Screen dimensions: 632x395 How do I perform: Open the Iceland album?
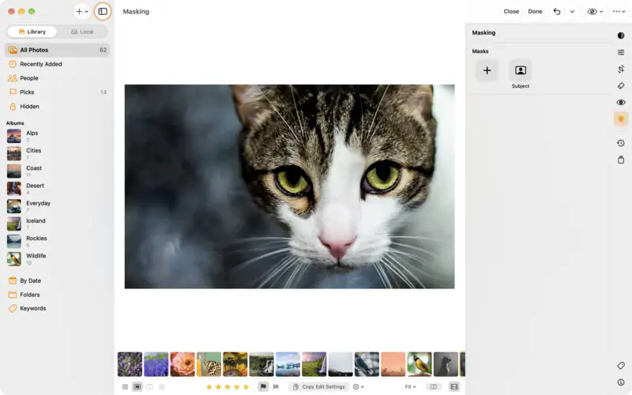click(x=57, y=224)
